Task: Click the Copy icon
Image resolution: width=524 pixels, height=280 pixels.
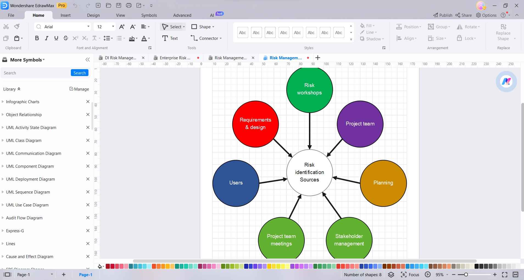Action: tap(6, 38)
